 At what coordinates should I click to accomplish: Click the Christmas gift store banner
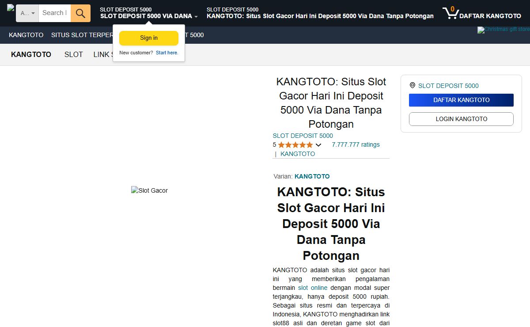(503, 30)
